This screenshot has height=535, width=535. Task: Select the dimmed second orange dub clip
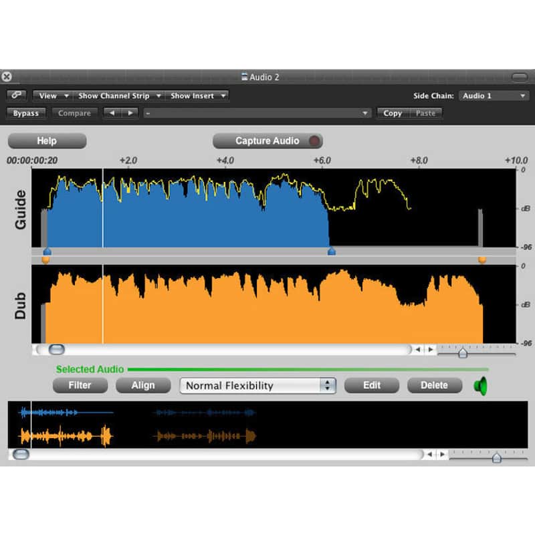pyautogui.click(x=205, y=436)
